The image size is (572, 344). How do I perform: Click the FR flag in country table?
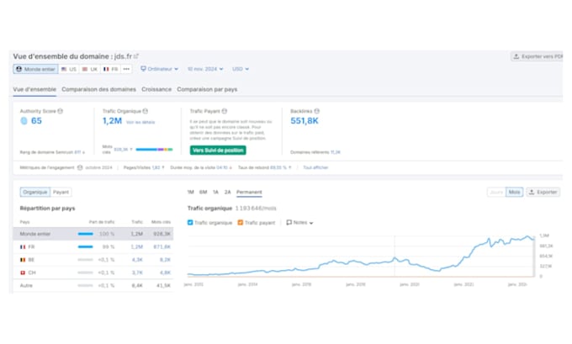[23, 247]
